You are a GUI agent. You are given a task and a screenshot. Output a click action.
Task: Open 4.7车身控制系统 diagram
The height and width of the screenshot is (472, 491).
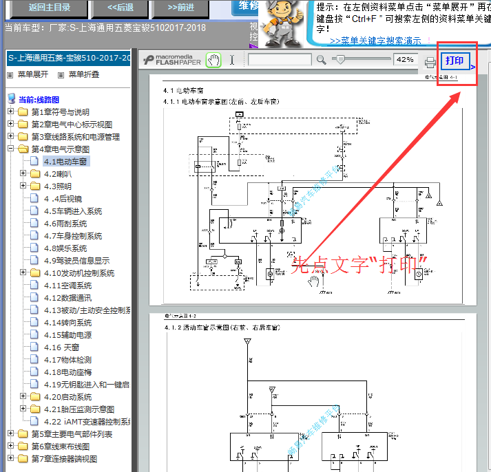click(73, 236)
